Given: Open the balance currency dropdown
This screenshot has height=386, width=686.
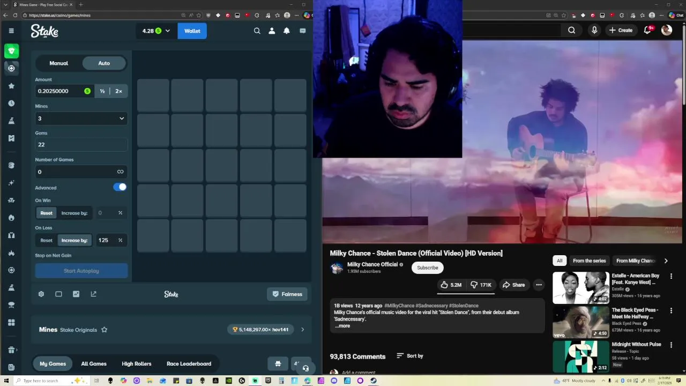Looking at the screenshot, I should pyautogui.click(x=156, y=31).
